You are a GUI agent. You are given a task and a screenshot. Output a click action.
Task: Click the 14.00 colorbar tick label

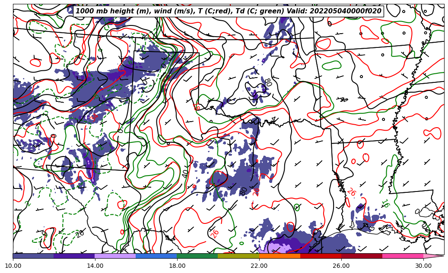click(95, 266)
